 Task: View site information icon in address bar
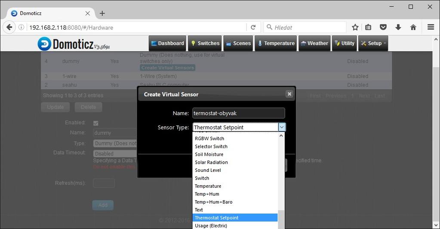[22, 27]
